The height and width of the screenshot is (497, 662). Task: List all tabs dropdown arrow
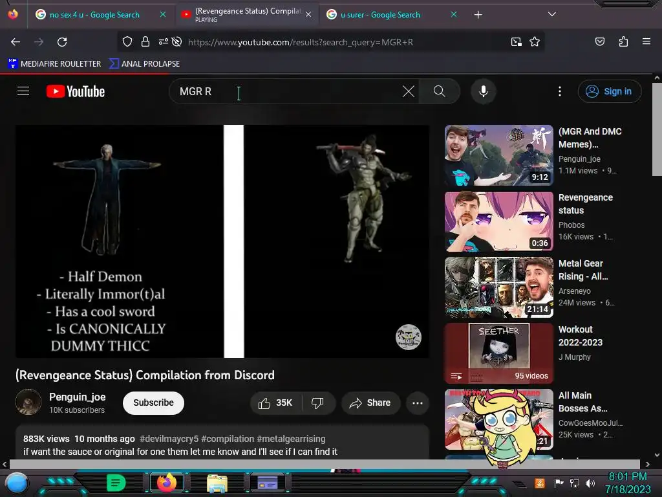coord(551,14)
